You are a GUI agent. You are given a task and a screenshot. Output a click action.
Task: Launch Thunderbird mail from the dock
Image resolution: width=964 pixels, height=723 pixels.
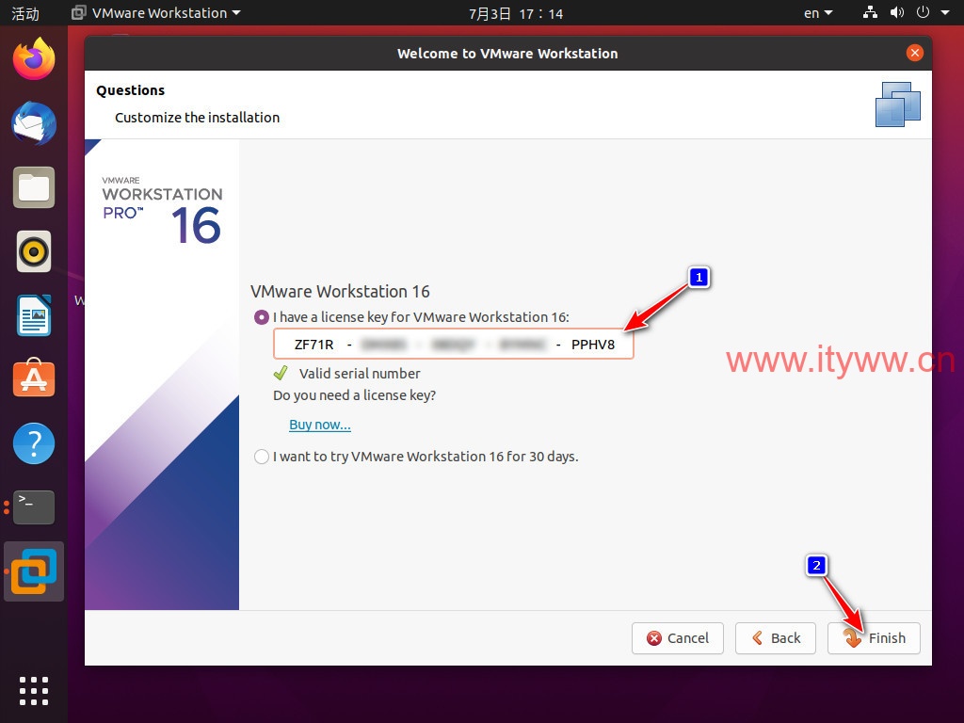pyautogui.click(x=34, y=123)
